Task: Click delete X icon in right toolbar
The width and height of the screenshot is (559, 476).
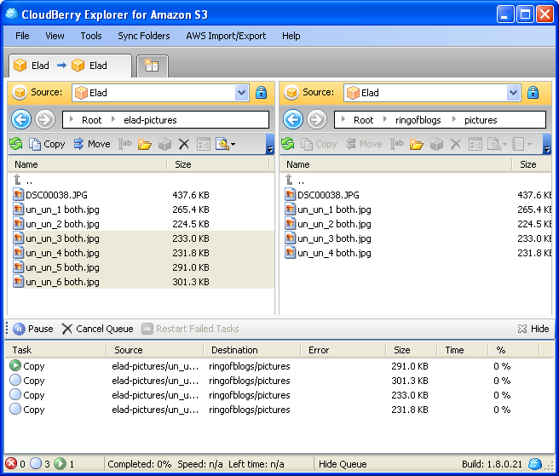Action: tap(455, 144)
